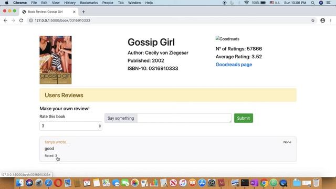Viewport: 336px width, 189px height.
Task: Open the People menu
Action: 108,3
